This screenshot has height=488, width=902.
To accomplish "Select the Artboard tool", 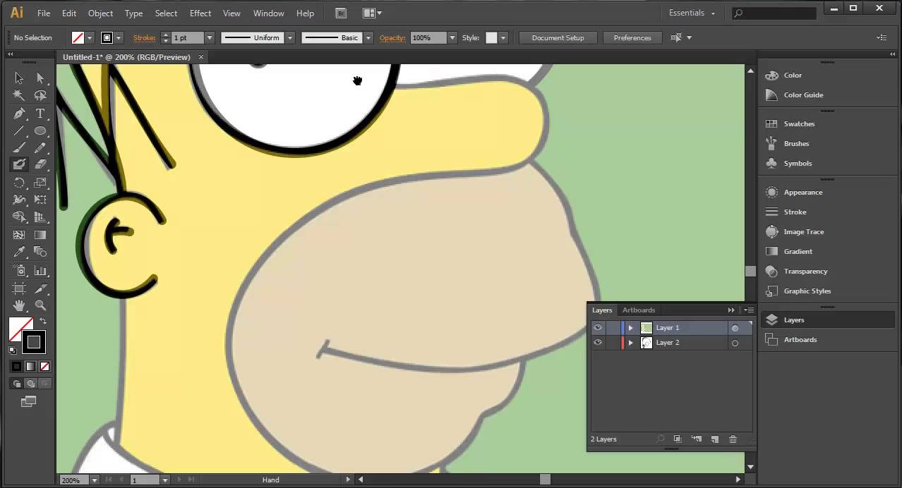I will pyautogui.click(x=19, y=288).
